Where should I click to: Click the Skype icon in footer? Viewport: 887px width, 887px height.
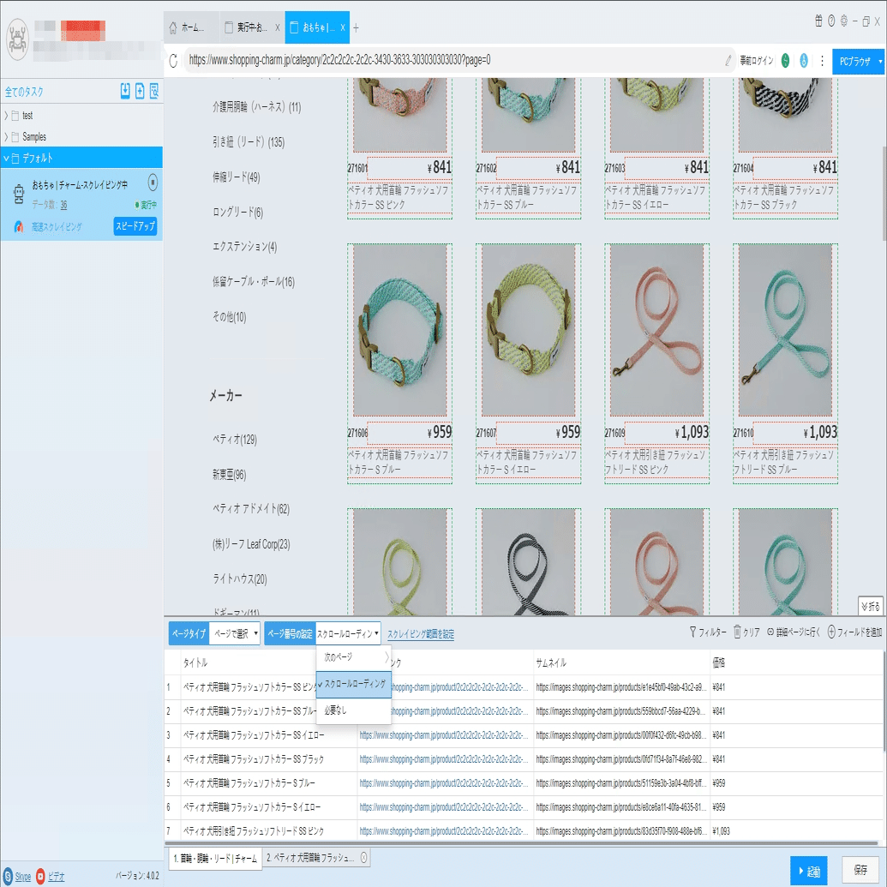(8, 876)
